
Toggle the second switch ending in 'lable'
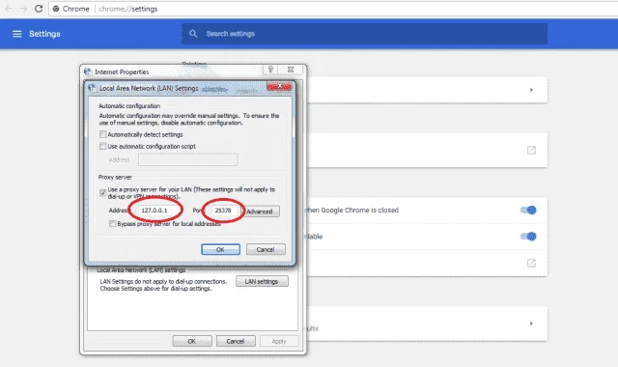coord(528,237)
